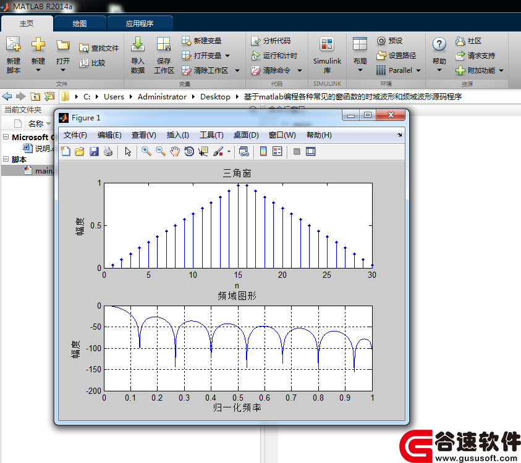The height and width of the screenshot is (463, 521).
Task: Expand the Layout (布局) dropdown arrow
Action: [x=360, y=70]
